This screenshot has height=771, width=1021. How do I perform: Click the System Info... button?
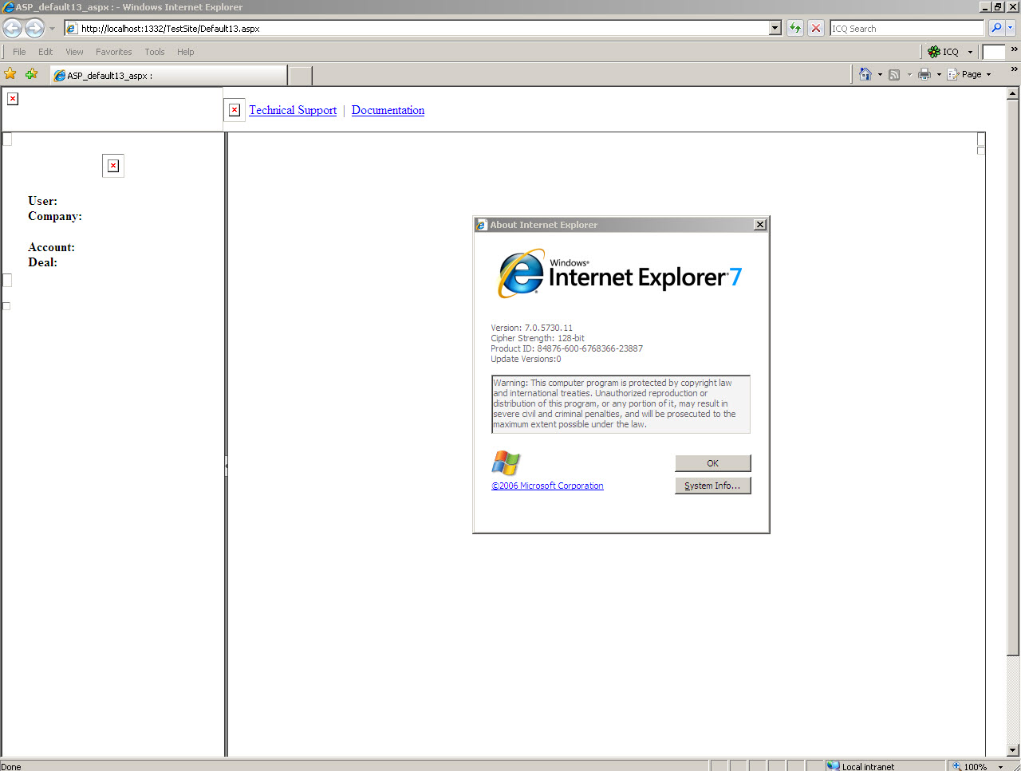point(713,486)
